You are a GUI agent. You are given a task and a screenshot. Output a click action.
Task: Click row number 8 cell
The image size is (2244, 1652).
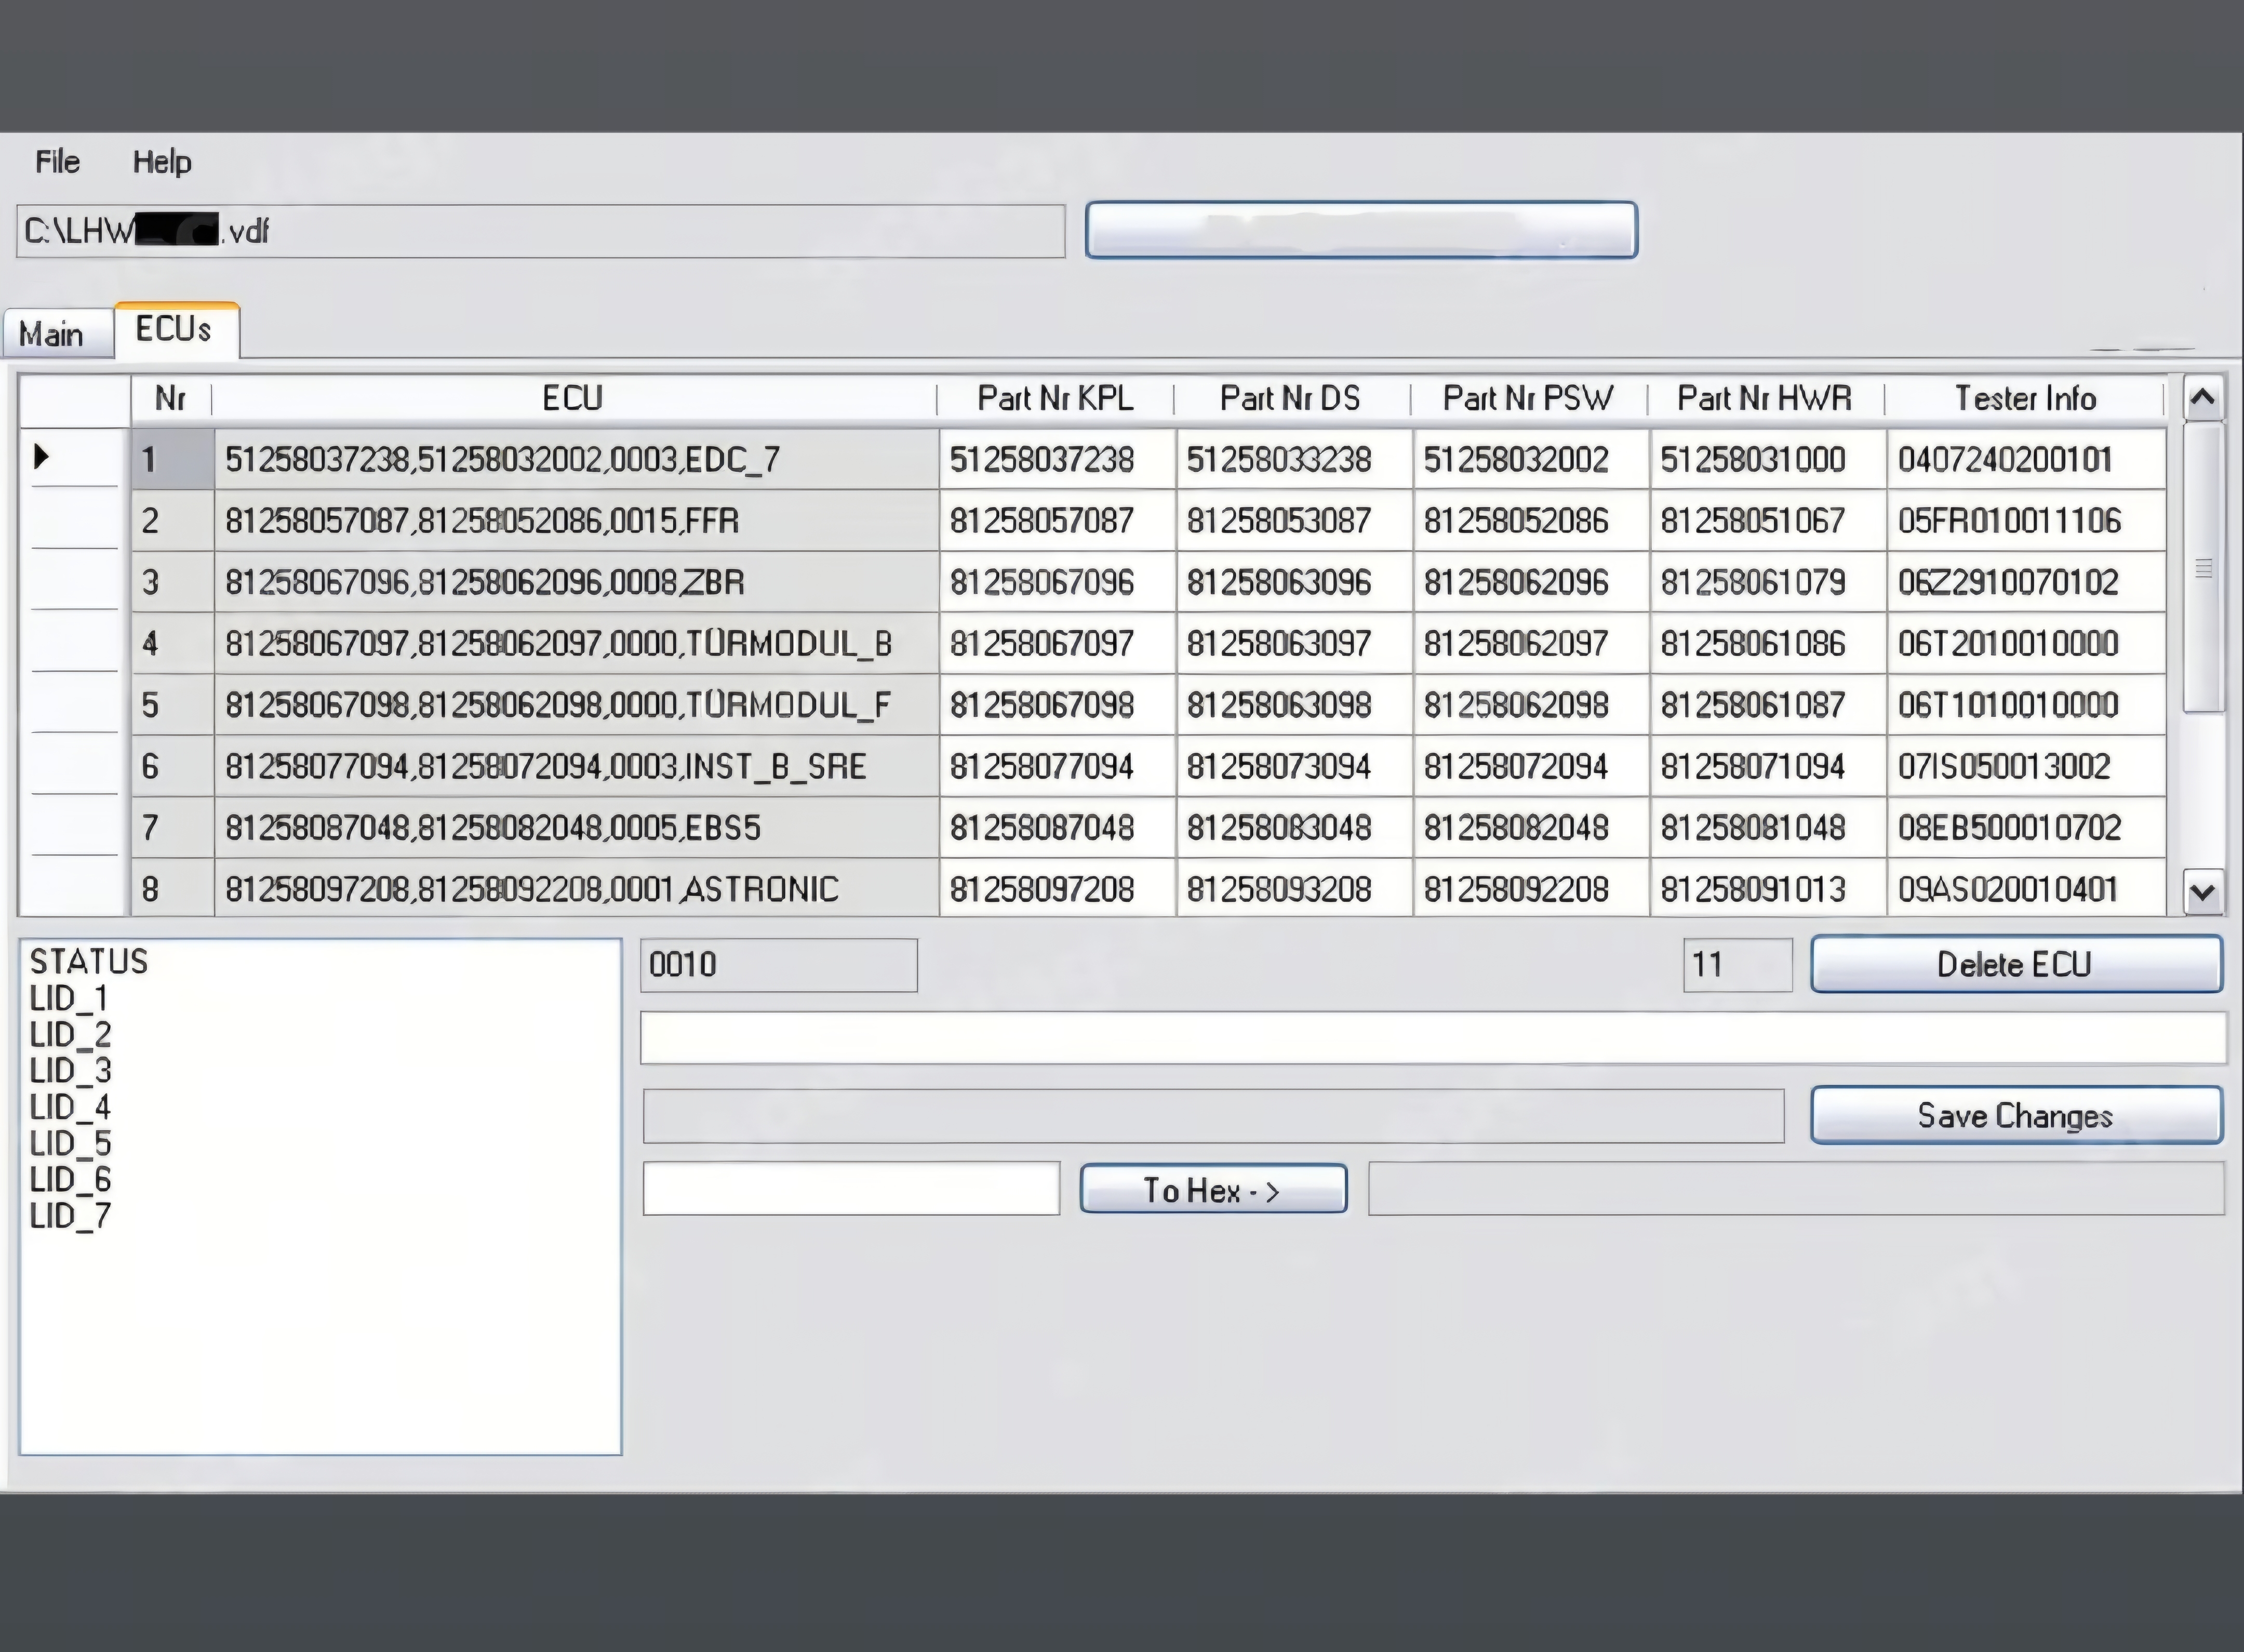172,888
